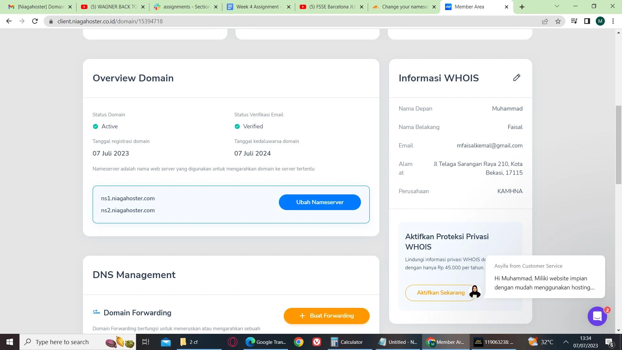
Task: Click the vertical page scrollbar thumb
Action: [618, 144]
